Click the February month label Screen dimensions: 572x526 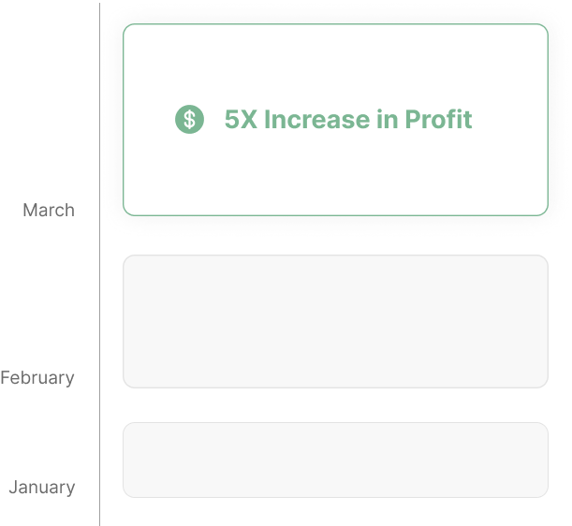(37, 378)
